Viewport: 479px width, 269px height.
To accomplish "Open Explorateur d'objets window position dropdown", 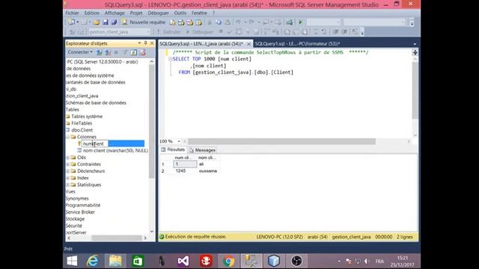I will pyautogui.click(x=139, y=43).
